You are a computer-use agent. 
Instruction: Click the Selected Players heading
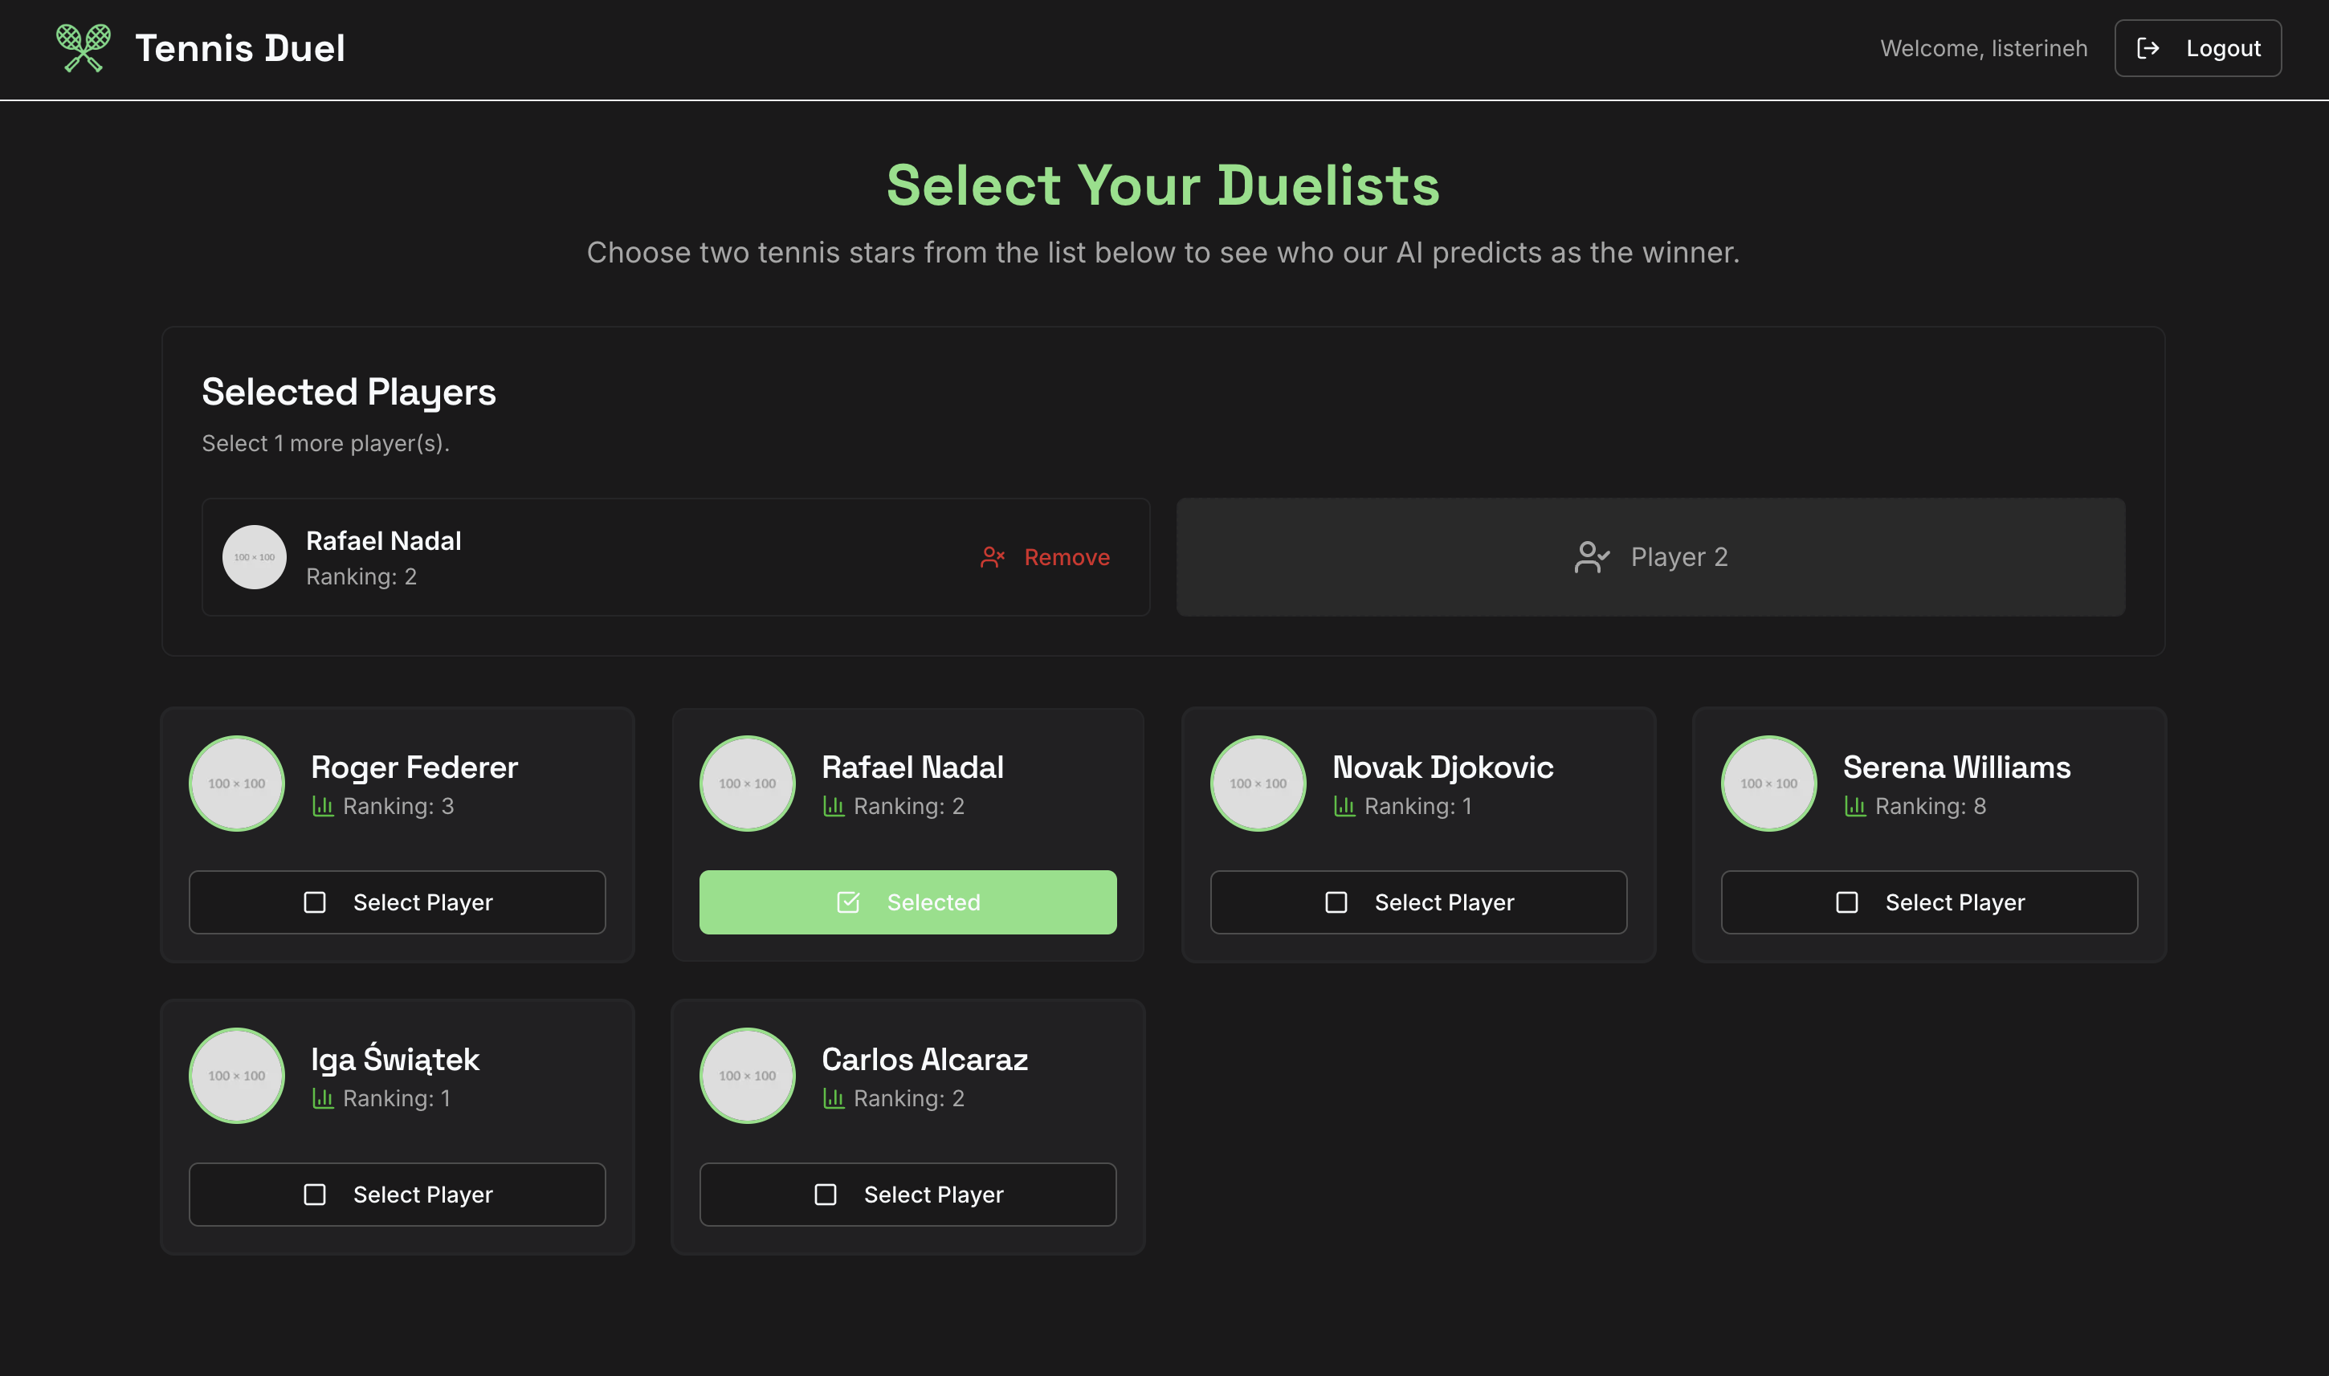coord(349,393)
